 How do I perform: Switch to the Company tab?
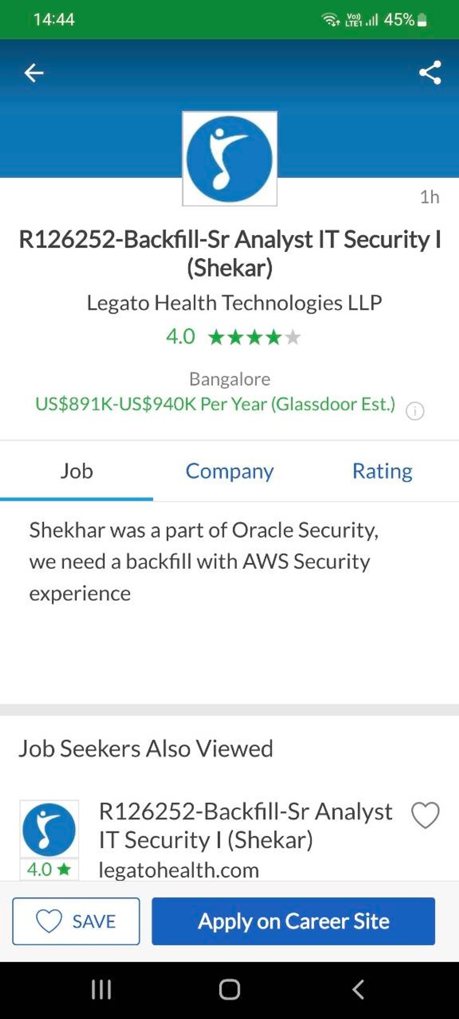[x=229, y=471]
